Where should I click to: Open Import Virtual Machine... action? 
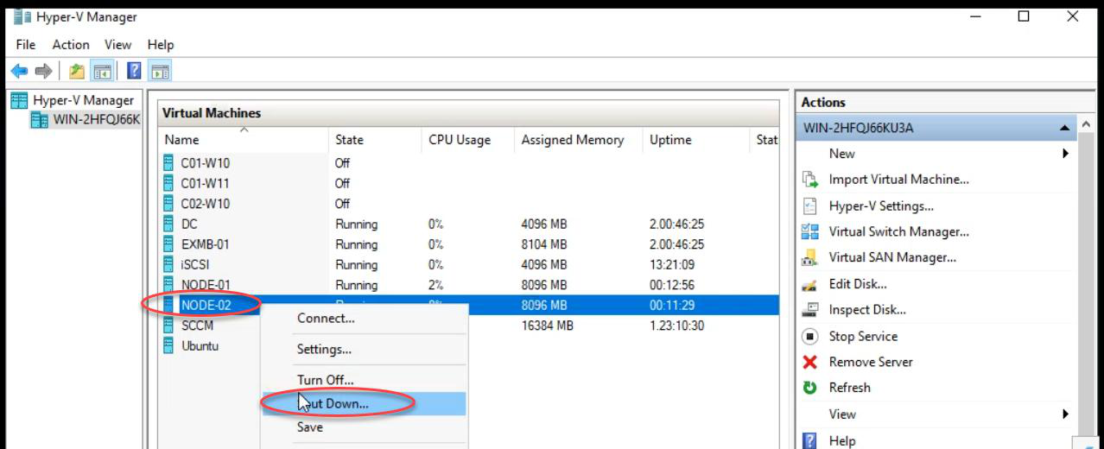(x=898, y=180)
